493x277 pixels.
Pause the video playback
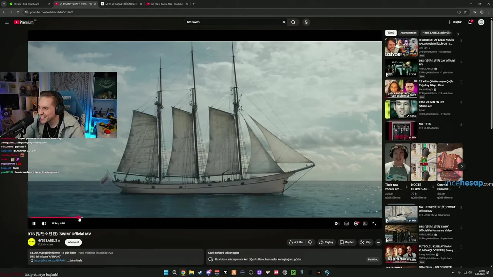pos(34,224)
